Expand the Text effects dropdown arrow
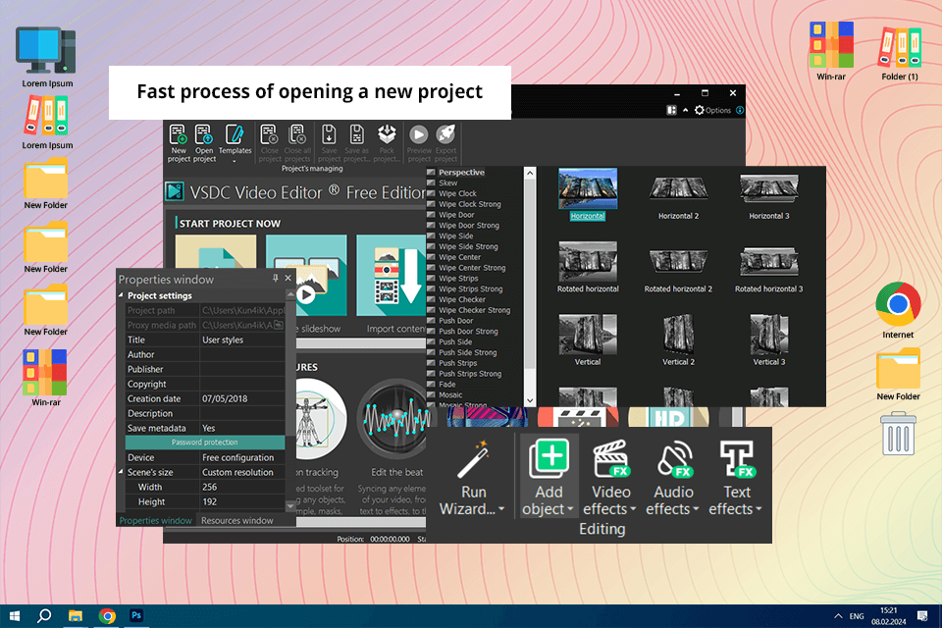The width and height of the screenshot is (942, 628). click(x=759, y=509)
